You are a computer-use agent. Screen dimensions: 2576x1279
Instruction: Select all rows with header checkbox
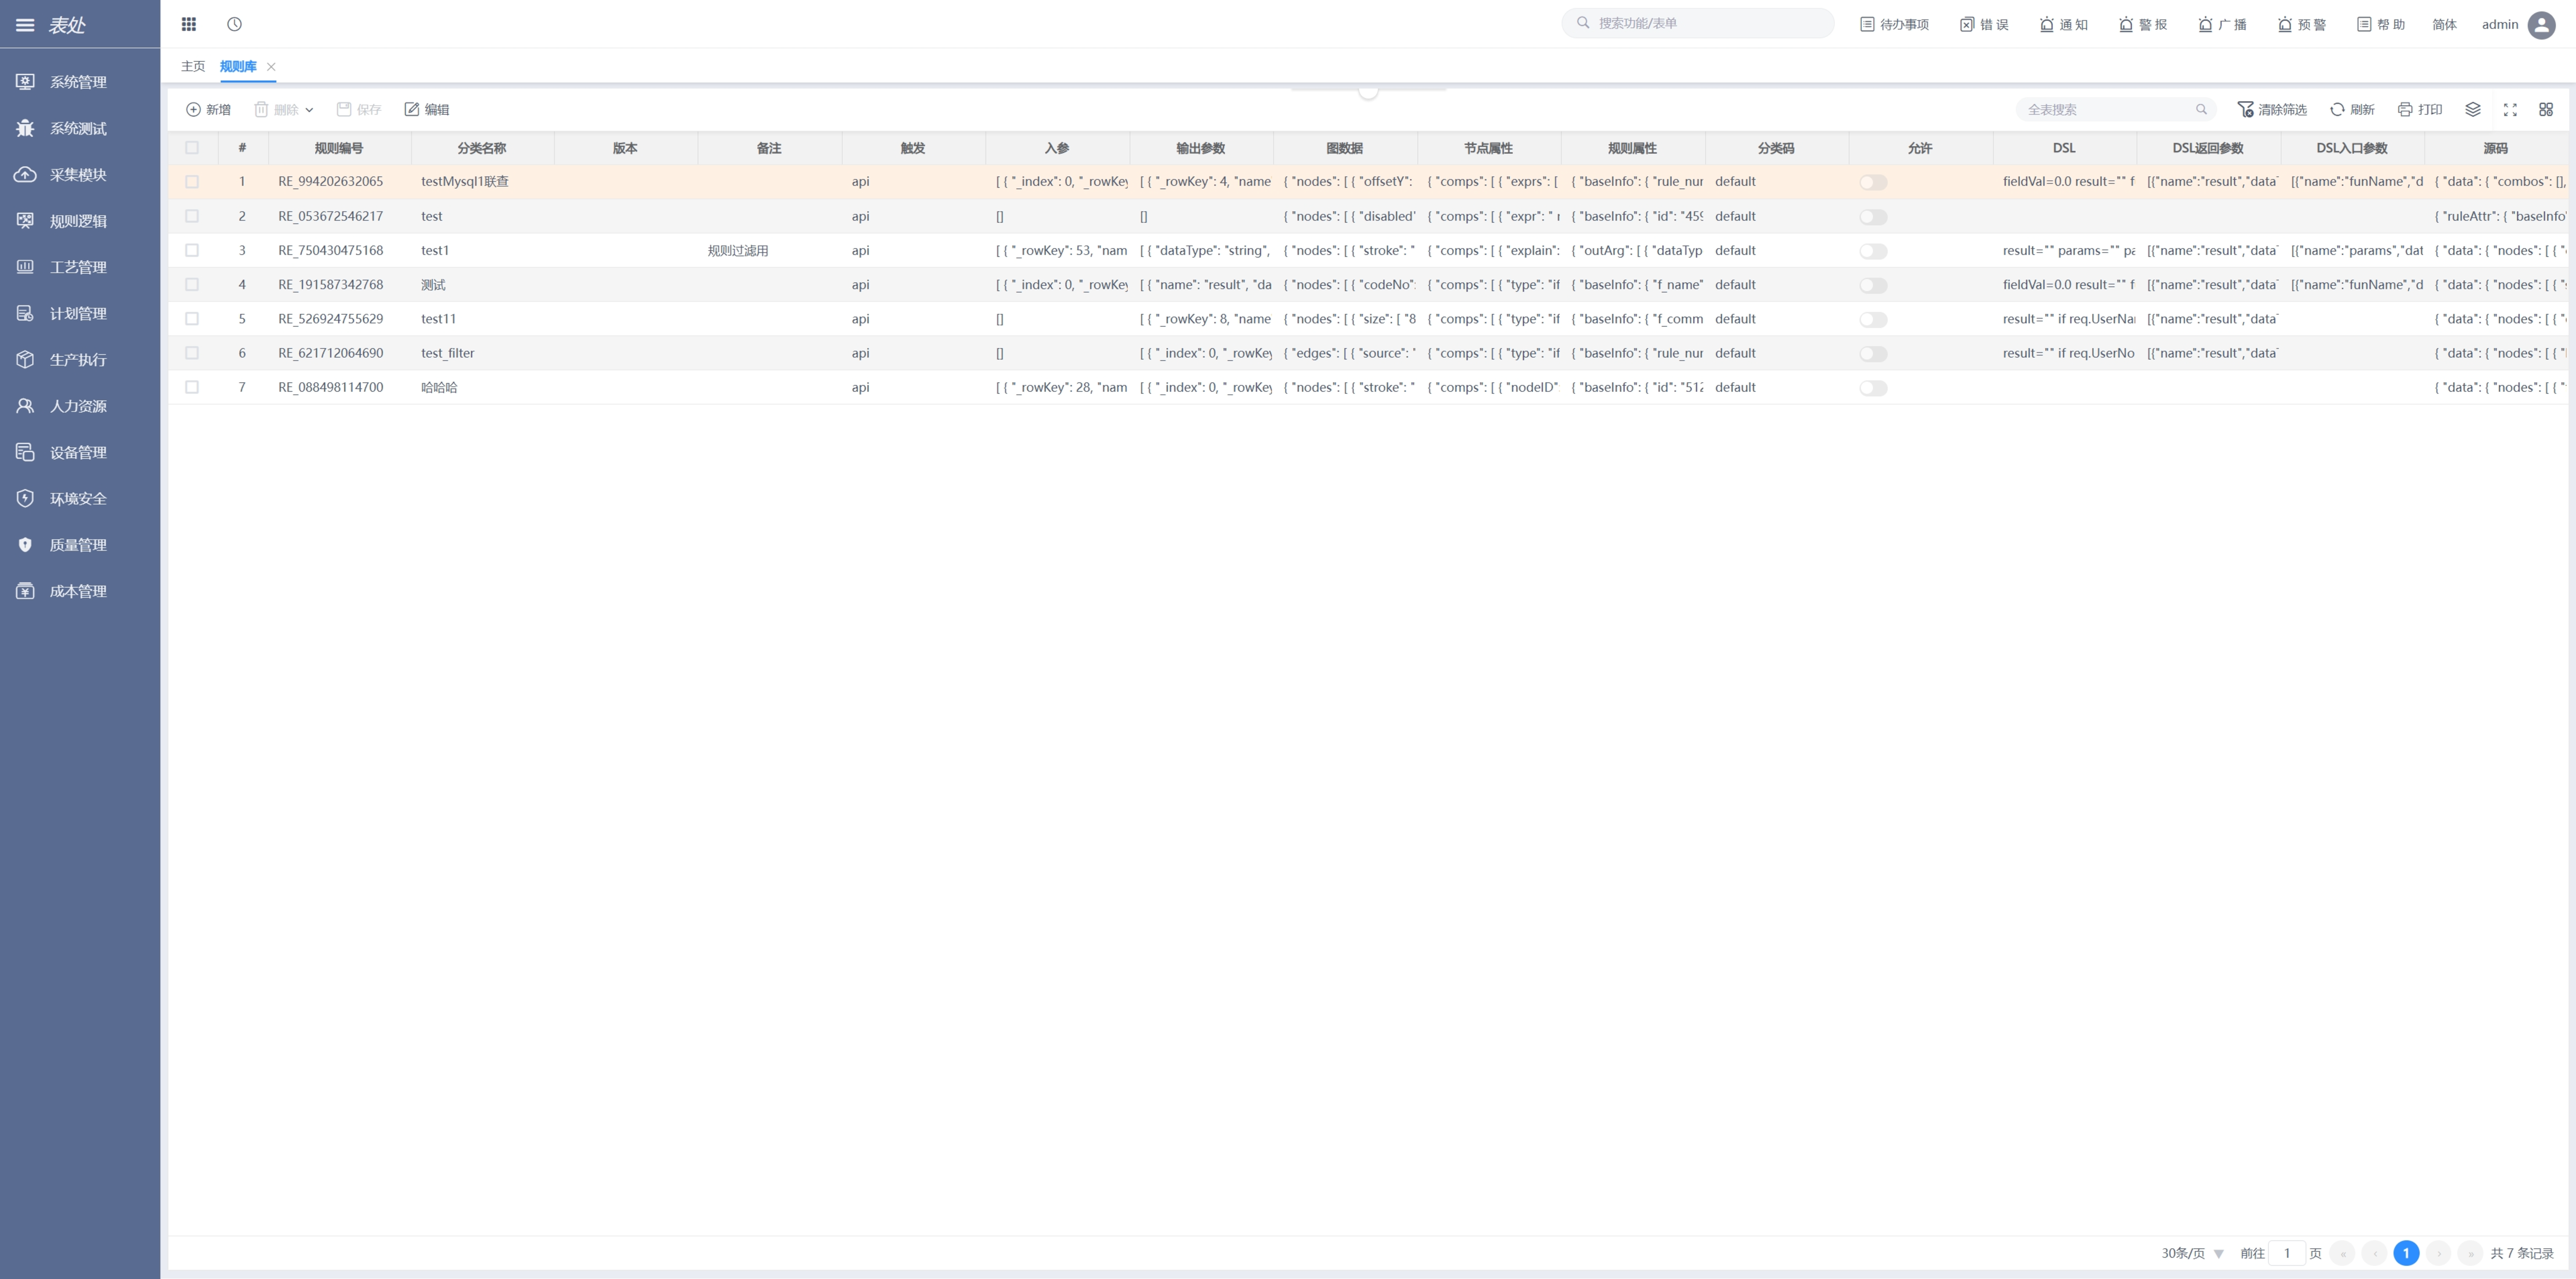click(x=192, y=148)
